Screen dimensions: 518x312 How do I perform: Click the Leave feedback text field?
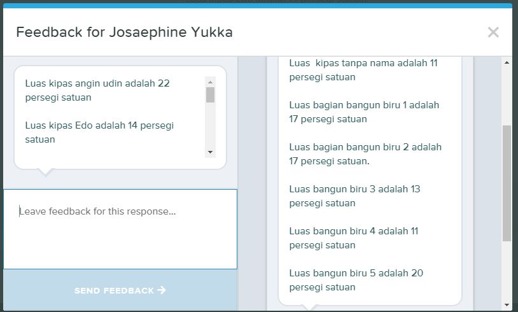(120, 229)
